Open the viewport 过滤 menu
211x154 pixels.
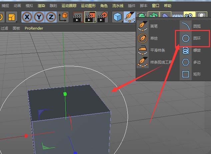pos(4,28)
